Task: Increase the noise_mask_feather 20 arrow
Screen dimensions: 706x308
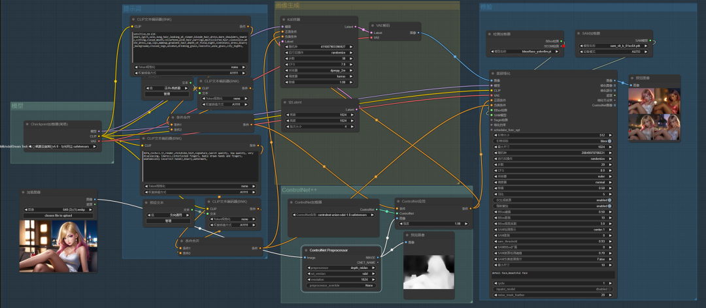Action: [x=610, y=295]
